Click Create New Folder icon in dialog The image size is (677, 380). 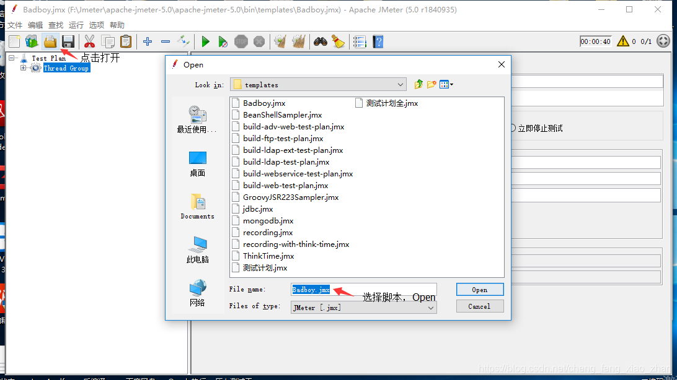[431, 84]
